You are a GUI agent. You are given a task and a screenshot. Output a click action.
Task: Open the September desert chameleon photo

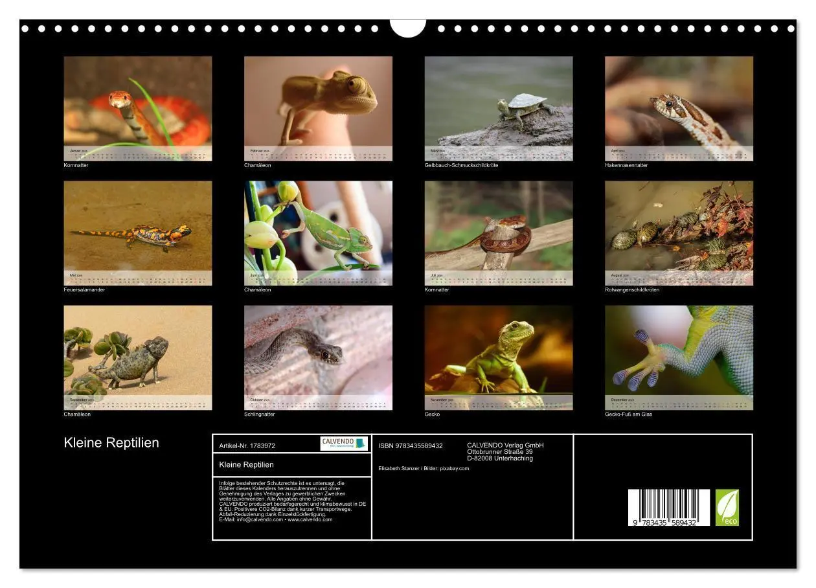click(138, 357)
